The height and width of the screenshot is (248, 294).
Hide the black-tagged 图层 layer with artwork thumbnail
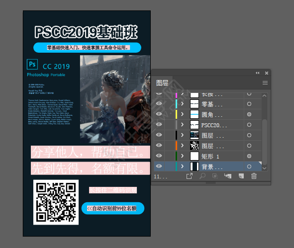coord(159,135)
